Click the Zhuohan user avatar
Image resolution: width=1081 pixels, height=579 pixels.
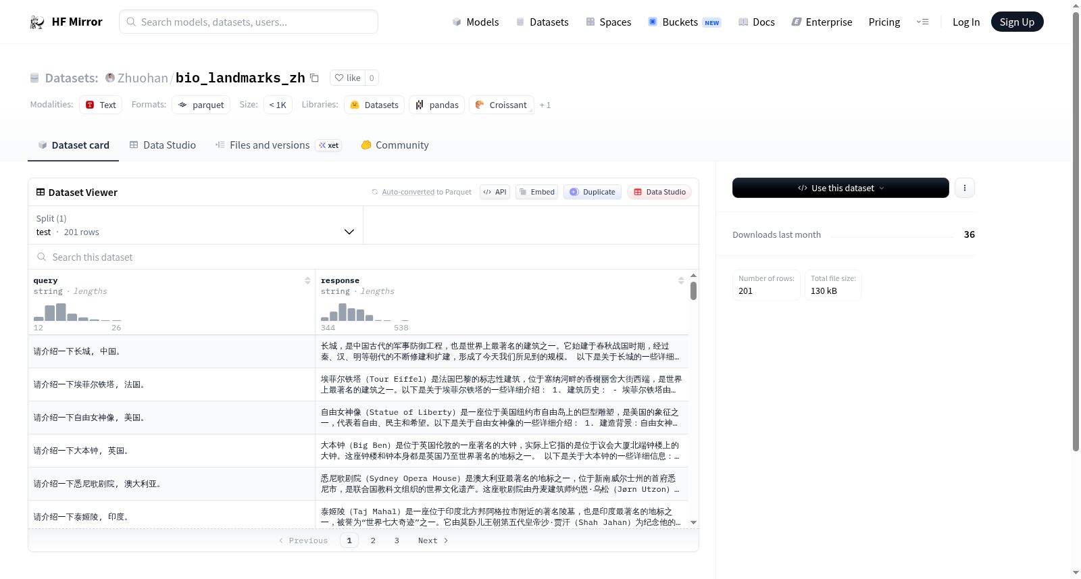[110, 78]
